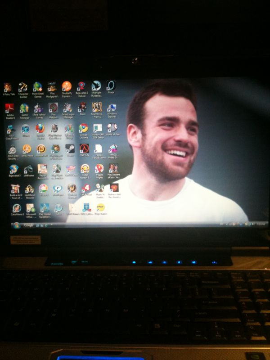Image resolution: width=270 pixels, height=360 pixels.
Task: Launch the Character Builder shortcut
Action: (23, 87)
